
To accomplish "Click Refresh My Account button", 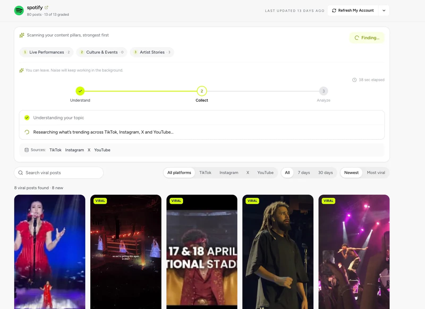I will 353,11.
